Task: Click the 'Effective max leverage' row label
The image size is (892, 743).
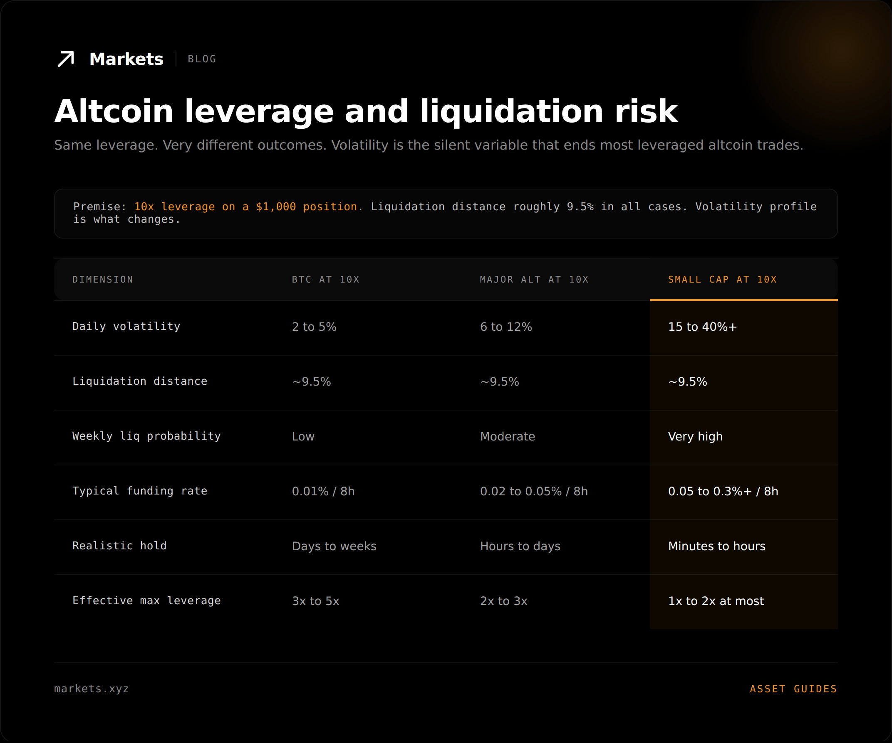Action: pos(146,601)
